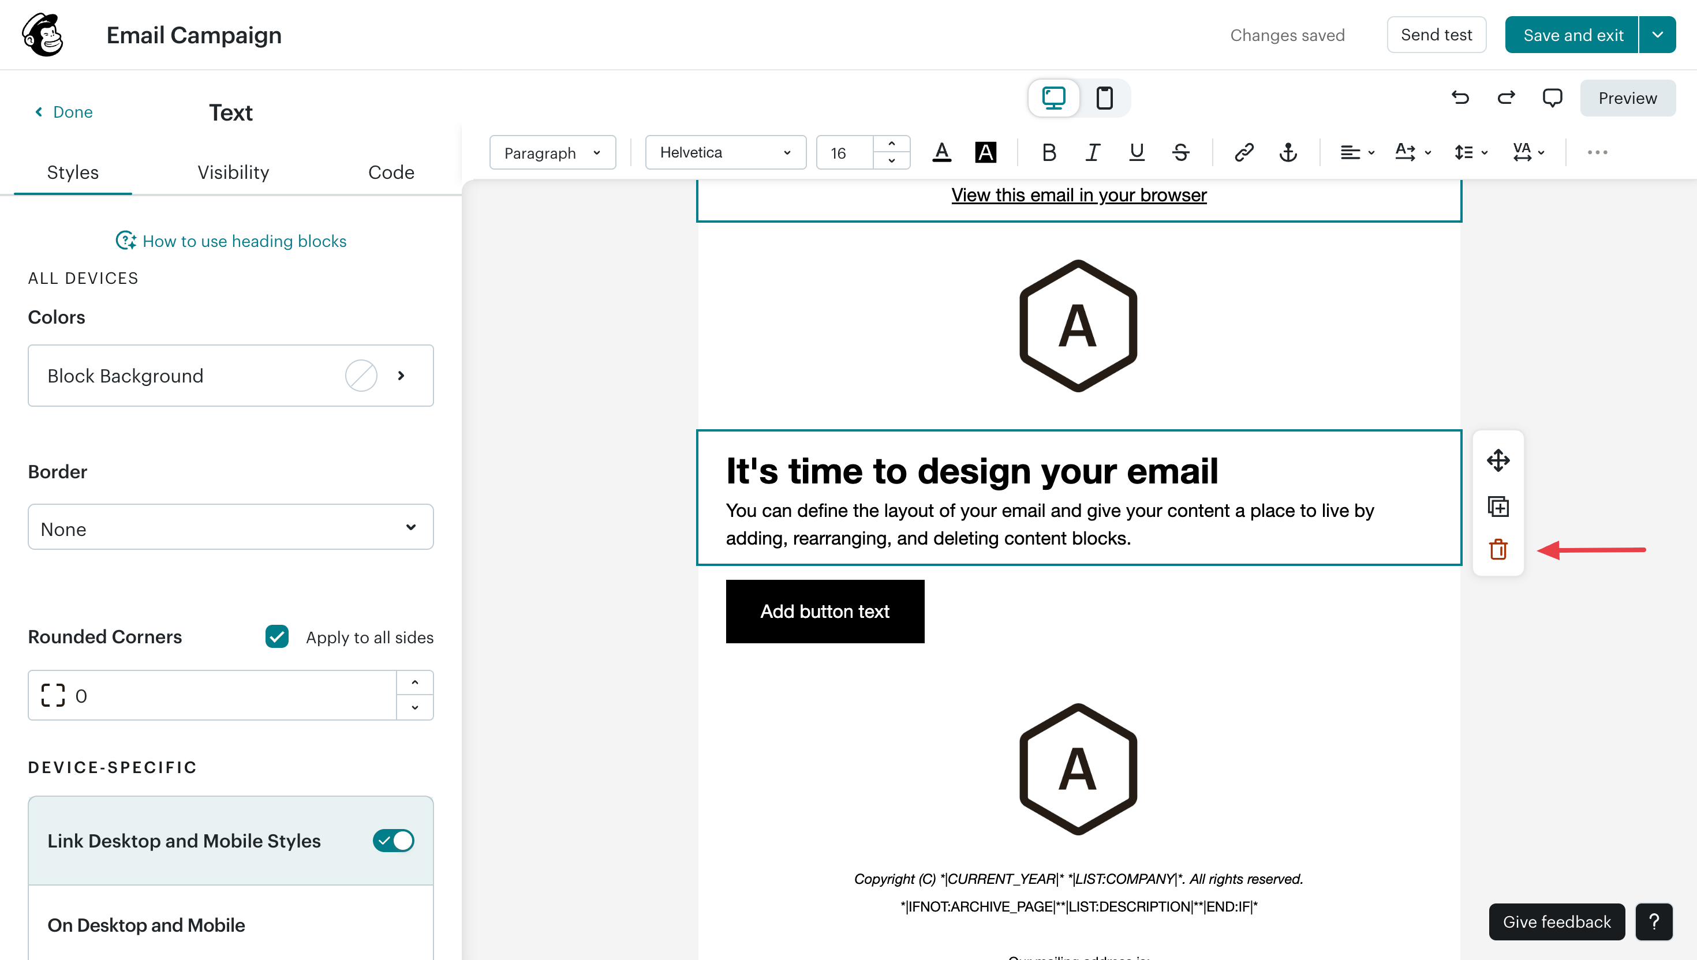Click the Send test button
Image resolution: width=1697 pixels, height=960 pixels.
pos(1436,35)
